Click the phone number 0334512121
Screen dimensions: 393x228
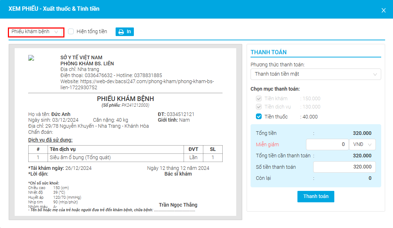(180, 114)
